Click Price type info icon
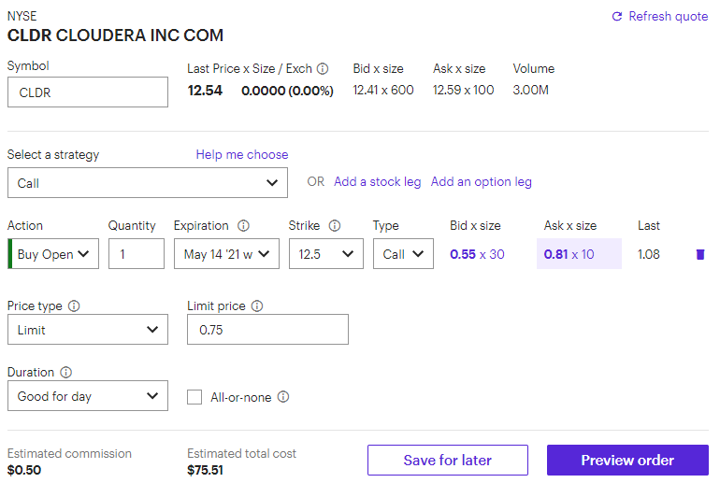The width and height of the screenshot is (720, 497). point(74,305)
